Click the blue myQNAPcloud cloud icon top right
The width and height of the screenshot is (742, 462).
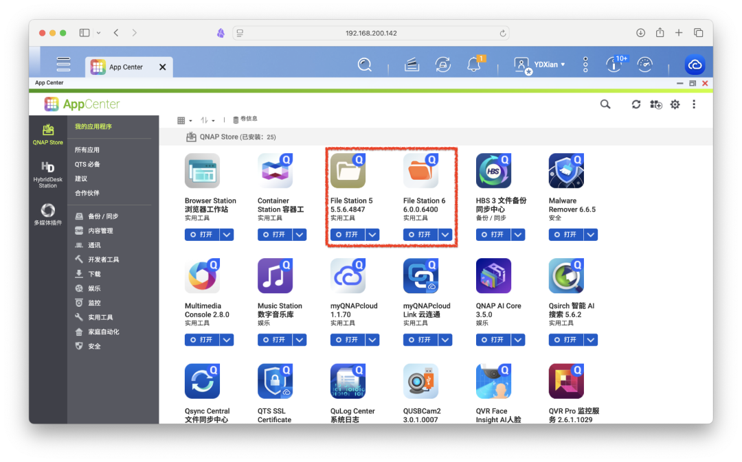695,65
